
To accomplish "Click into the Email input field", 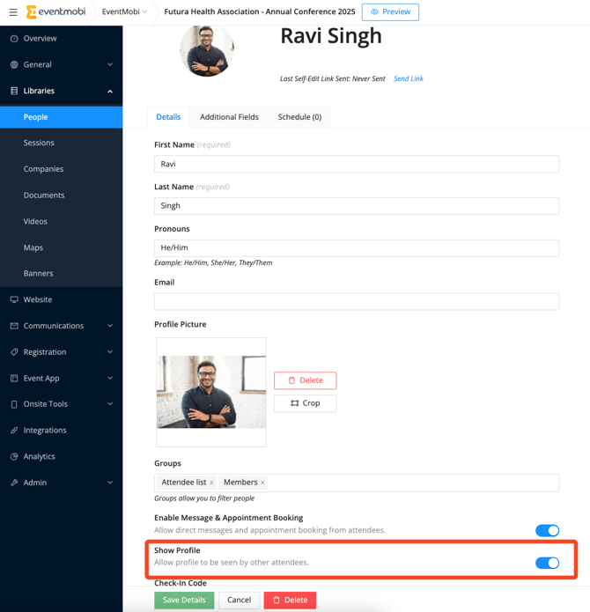I will click(x=357, y=301).
